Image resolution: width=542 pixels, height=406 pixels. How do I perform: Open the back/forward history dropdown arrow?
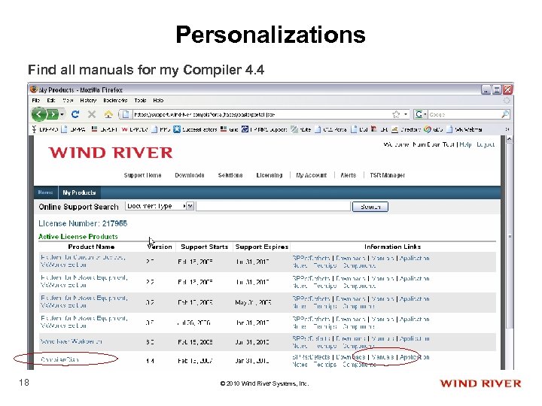tap(62, 114)
